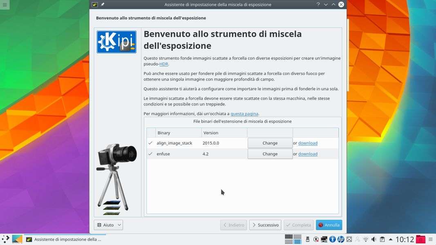Click the greyed user tray icon
The width and height of the screenshot is (436, 245).
(x=357, y=239)
